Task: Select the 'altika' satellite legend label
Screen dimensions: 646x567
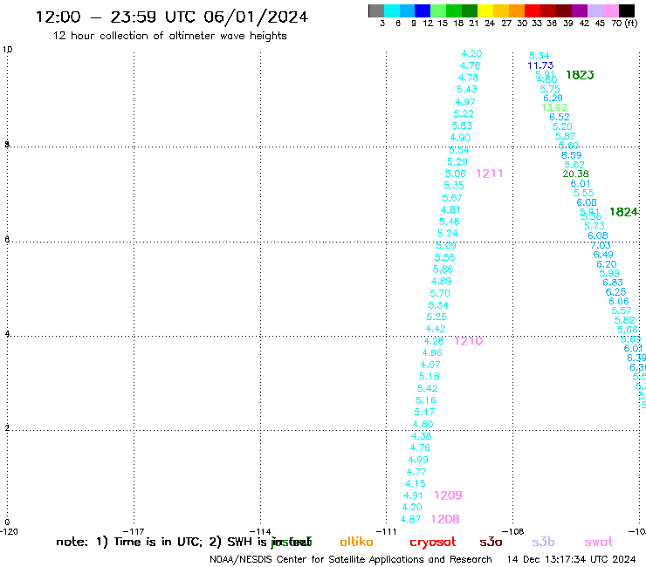Action: tap(356, 542)
